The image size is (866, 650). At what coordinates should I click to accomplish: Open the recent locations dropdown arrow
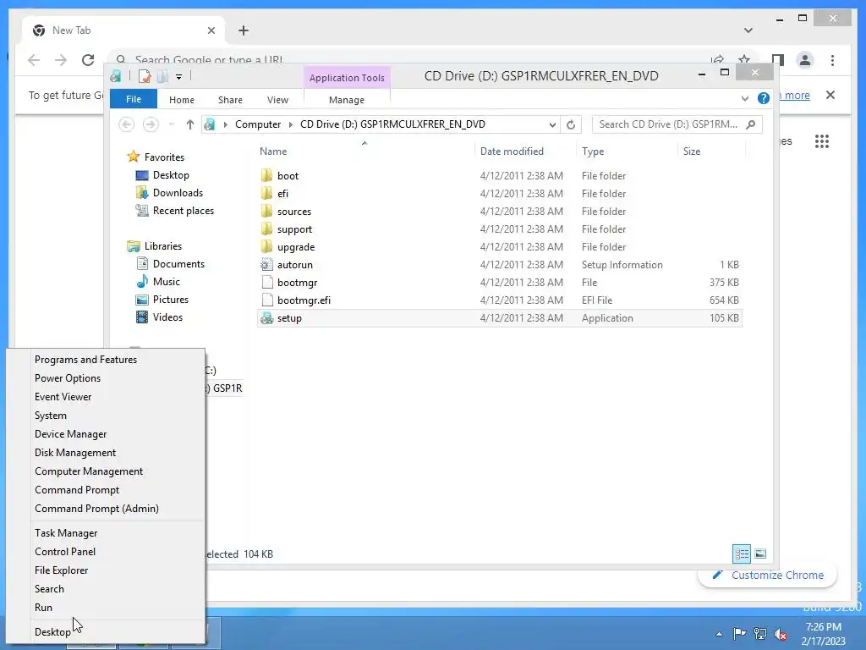click(171, 124)
